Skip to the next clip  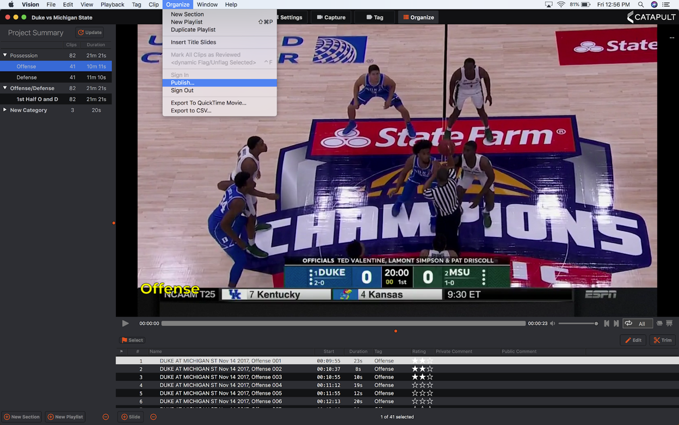coord(616,323)
